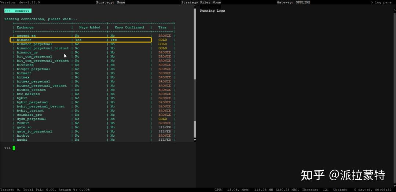
Task: Click the 'connect' command text
Action: 22,11
